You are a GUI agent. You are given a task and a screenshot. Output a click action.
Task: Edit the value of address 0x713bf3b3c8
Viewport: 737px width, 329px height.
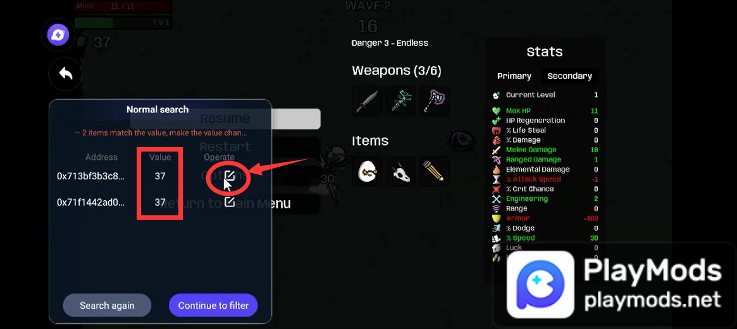coord(230,176)
